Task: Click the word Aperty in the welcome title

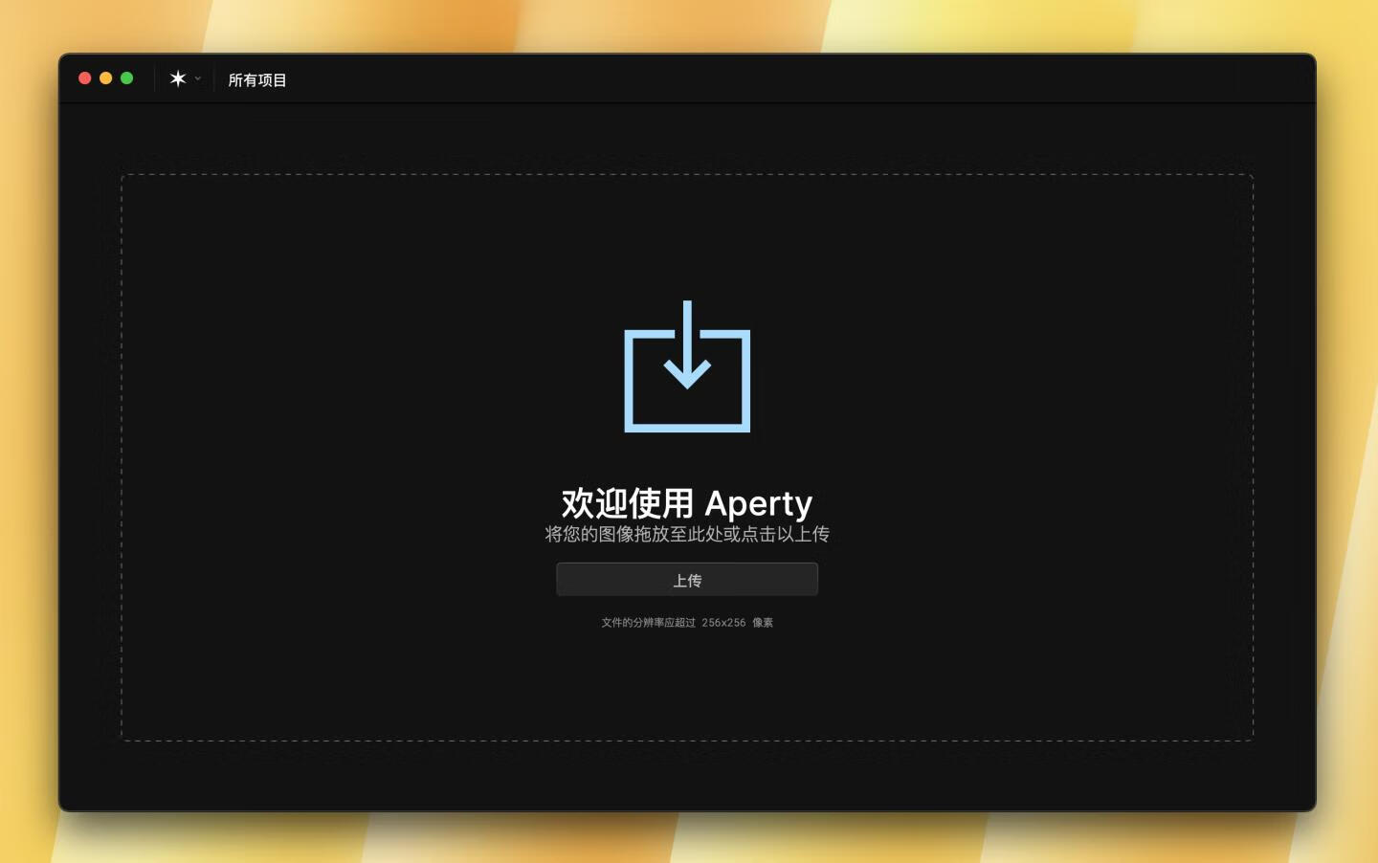Action: click(758, 503)
